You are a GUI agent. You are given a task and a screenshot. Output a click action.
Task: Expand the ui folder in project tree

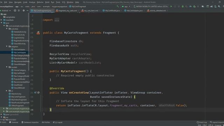(x=7, y=91)
